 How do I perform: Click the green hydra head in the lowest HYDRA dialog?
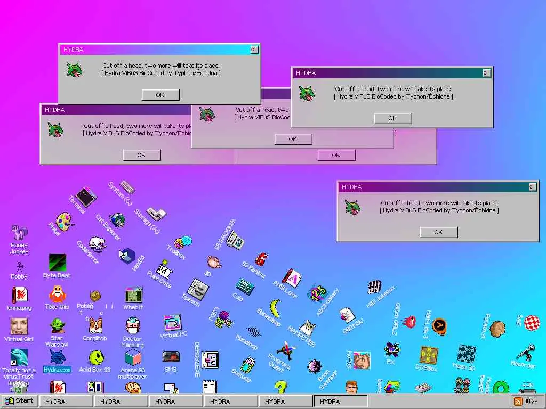pos(353,207)
